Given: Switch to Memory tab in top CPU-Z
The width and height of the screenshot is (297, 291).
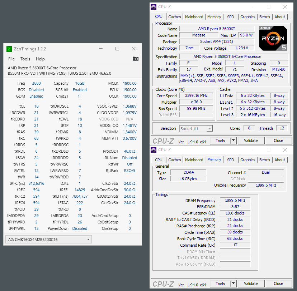Looking at the screenshot, I should (214, 17).
